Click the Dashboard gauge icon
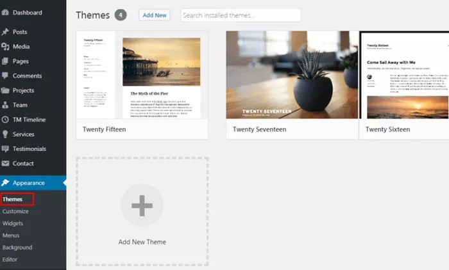The width and height of the screenshot is (449, 270). click(5, 13)
